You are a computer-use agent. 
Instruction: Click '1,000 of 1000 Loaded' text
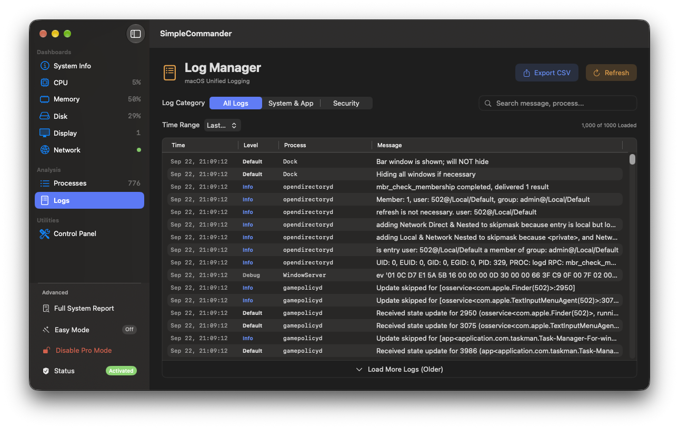coord(609,125)
